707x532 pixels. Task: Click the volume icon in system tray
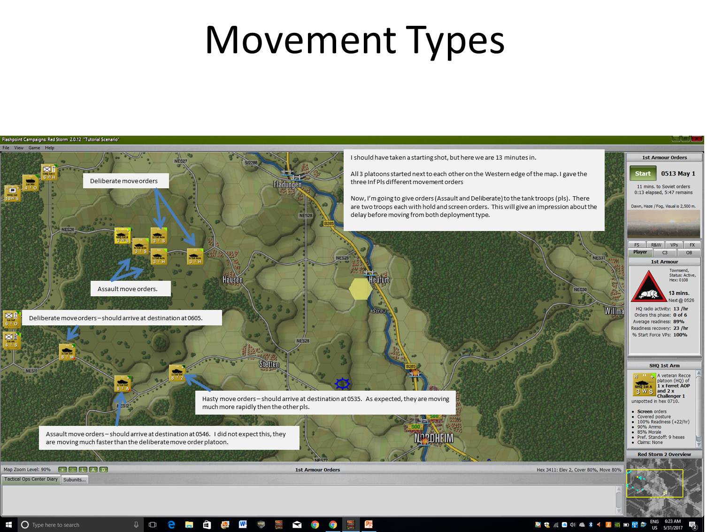572,524
